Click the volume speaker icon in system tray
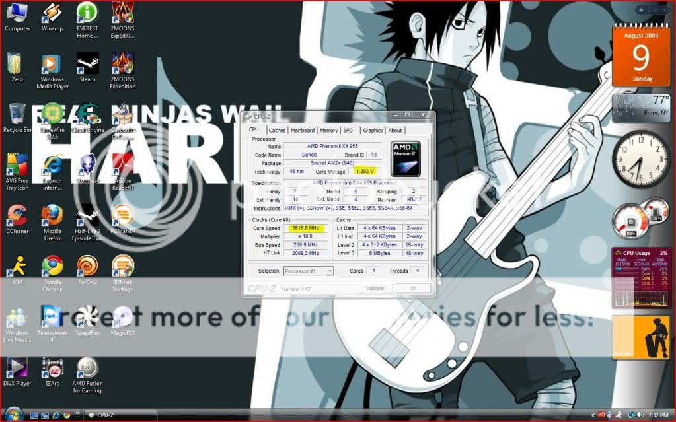 pos(640,415)
